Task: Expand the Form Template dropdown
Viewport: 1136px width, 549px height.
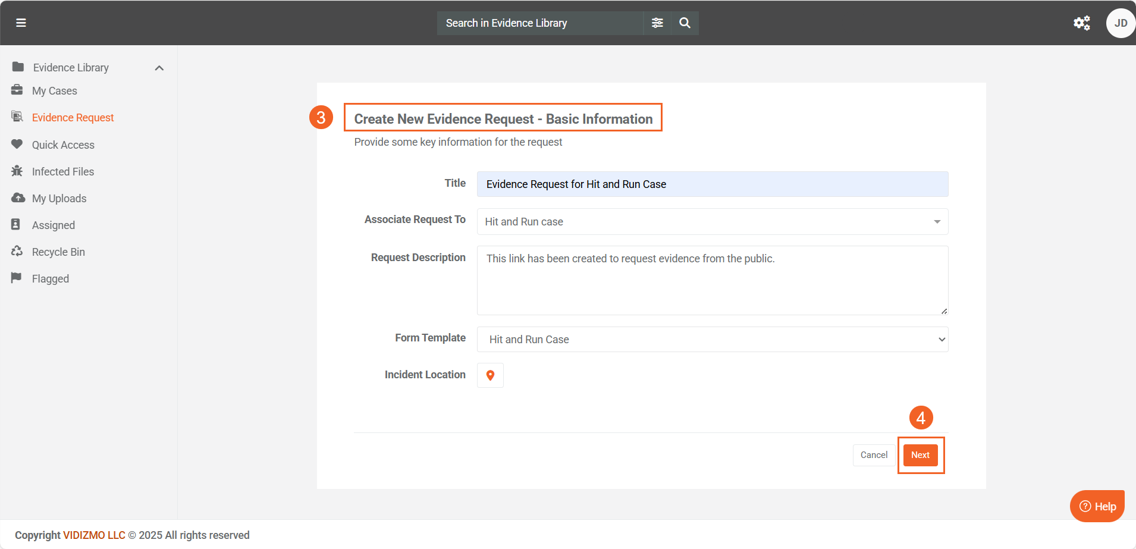Action: (x=712, y=340)
